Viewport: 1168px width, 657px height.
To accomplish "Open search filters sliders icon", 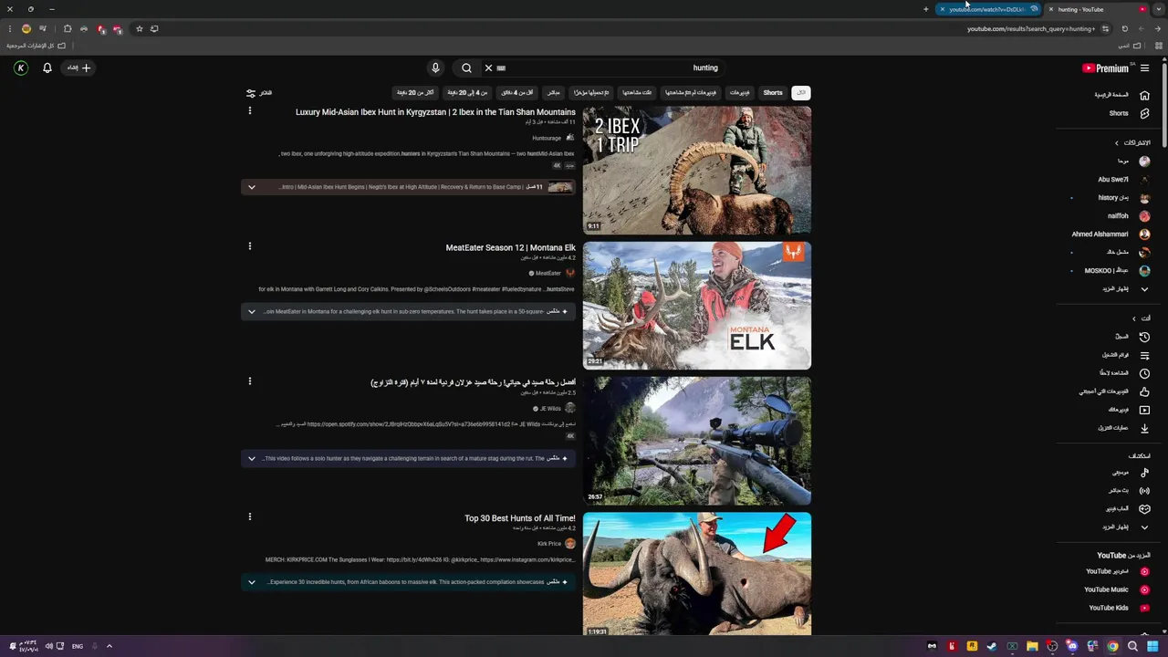I will click(x=251, y=93).
